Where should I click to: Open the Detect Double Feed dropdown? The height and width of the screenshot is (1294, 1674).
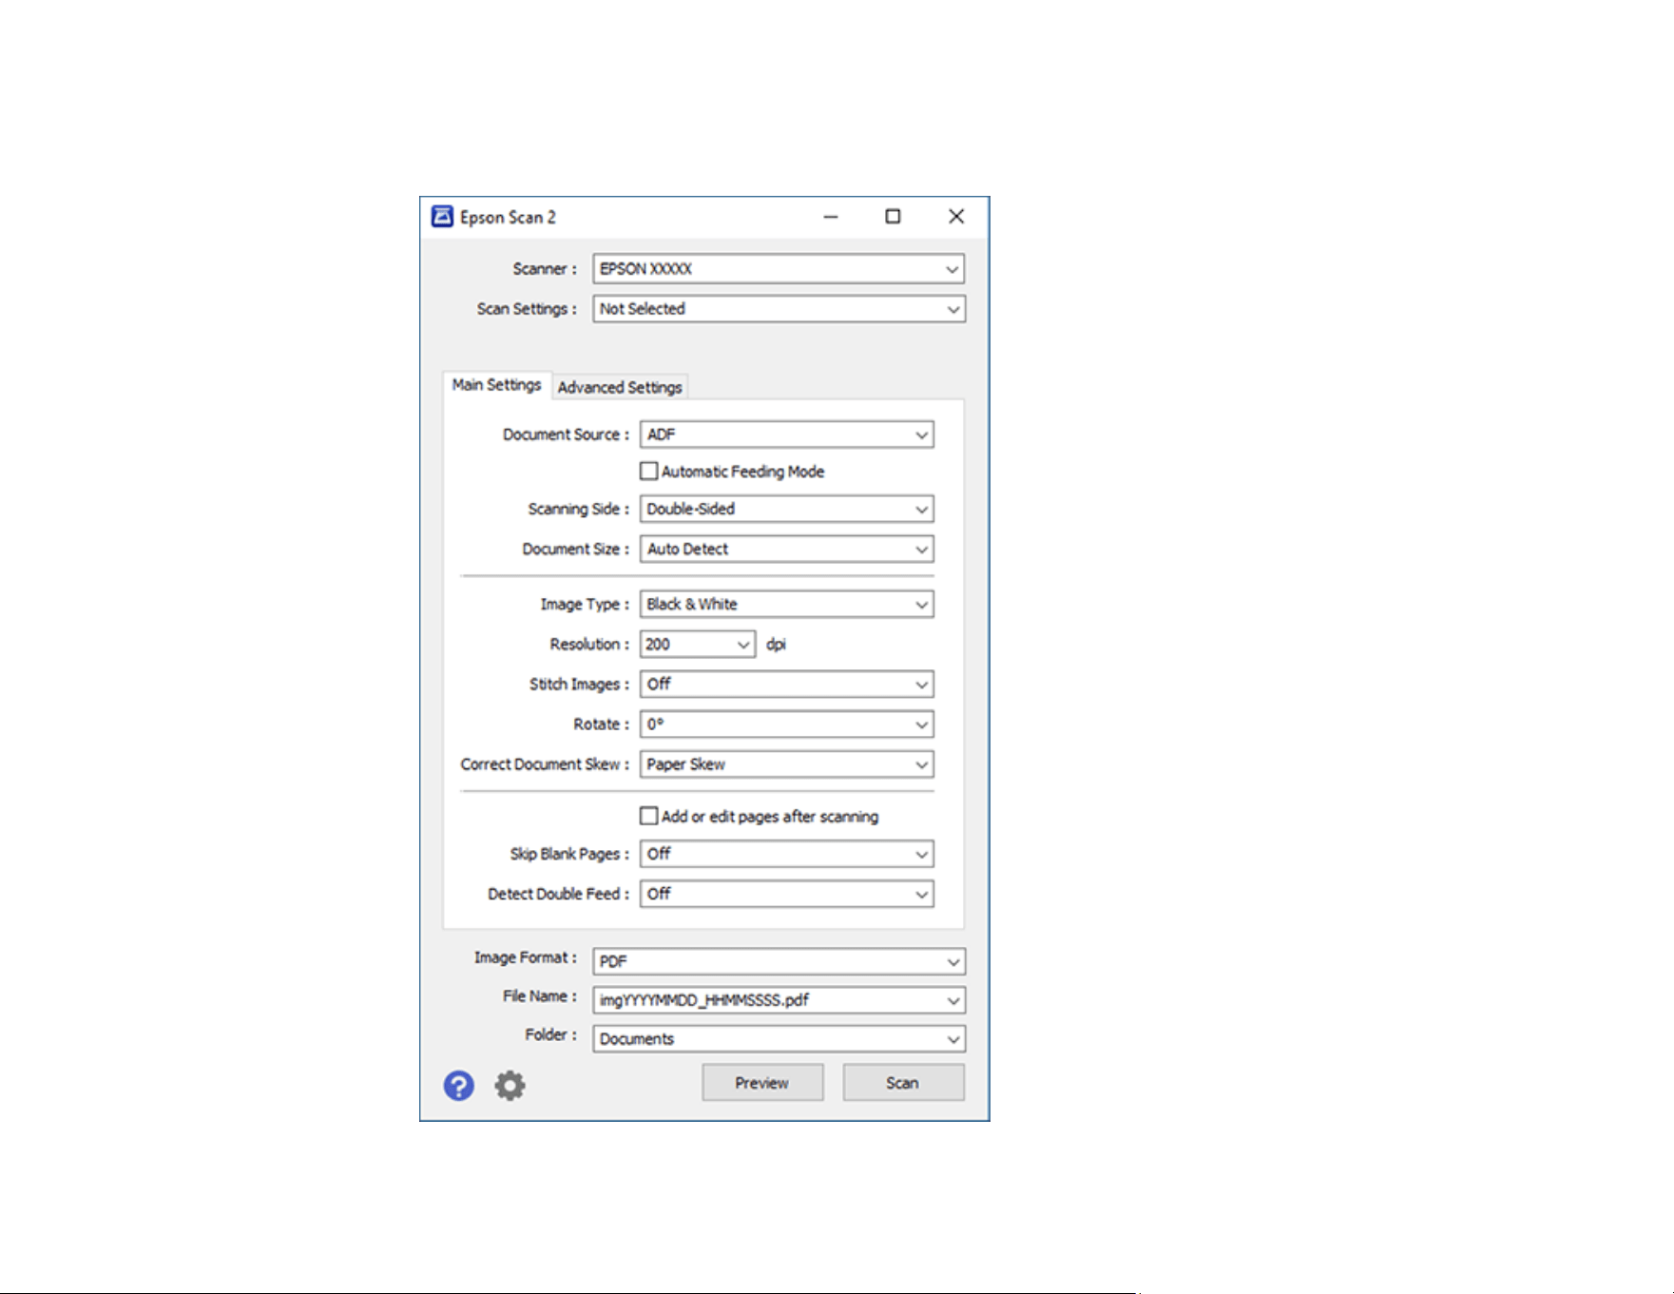(786, 894)
